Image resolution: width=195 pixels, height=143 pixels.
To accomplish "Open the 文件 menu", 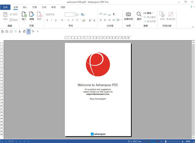I will (6, 7).
